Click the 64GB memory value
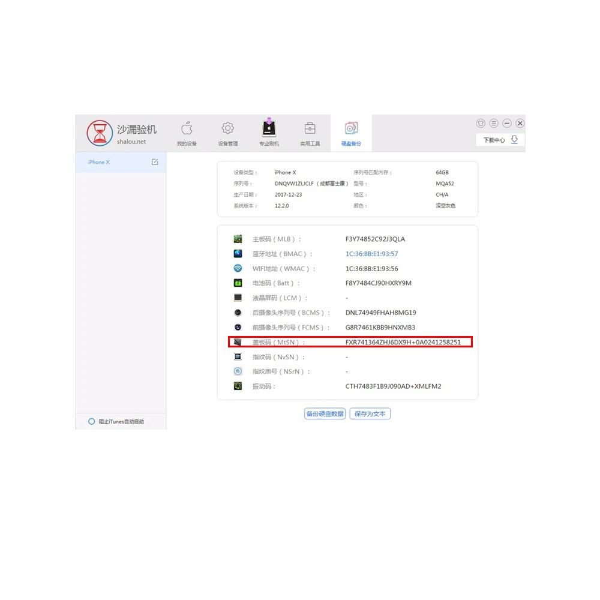Screen dimensions: 600x600 point(442,173)
